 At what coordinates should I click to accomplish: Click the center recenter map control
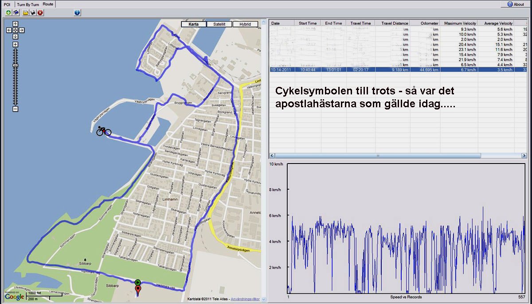coord(15,30)
